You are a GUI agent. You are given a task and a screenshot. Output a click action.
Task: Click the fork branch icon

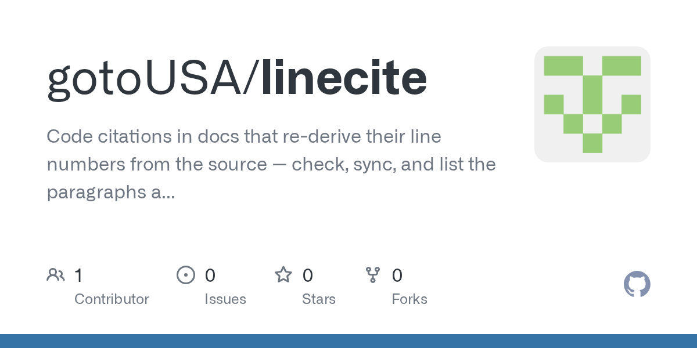coord(373,275)
